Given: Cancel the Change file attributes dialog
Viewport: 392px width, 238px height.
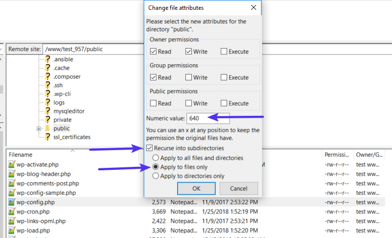Looking at the screenshot, I should pyautogui.click(x=238, y=188).
